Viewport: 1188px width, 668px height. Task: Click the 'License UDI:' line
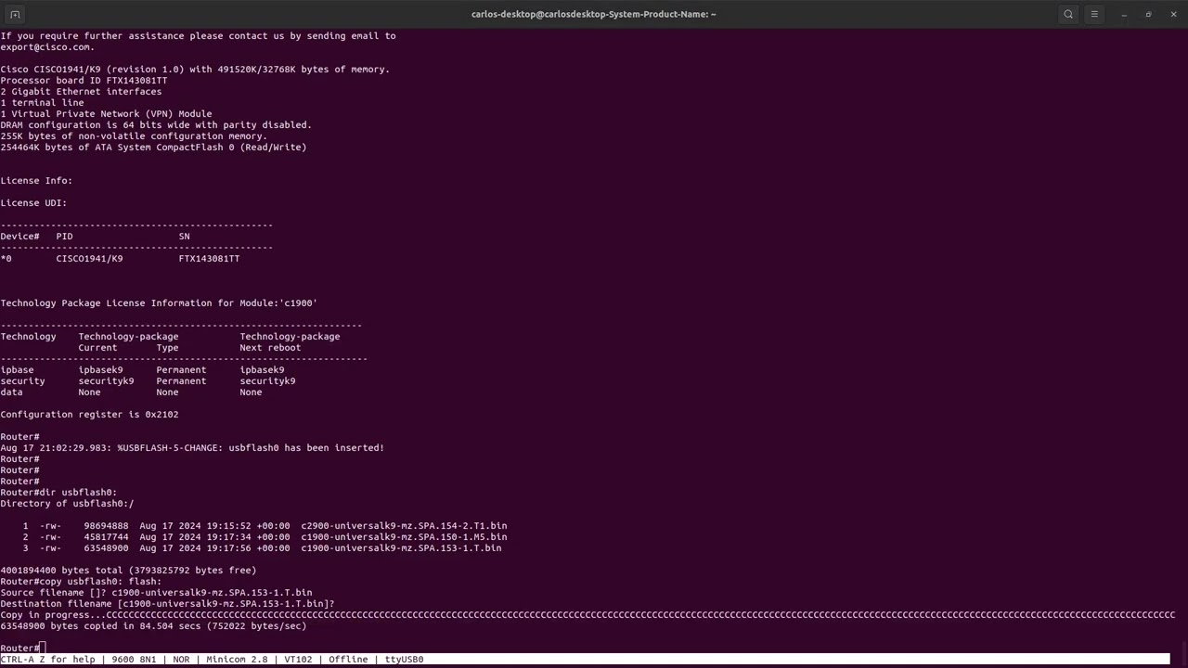(x=33, y=203)
